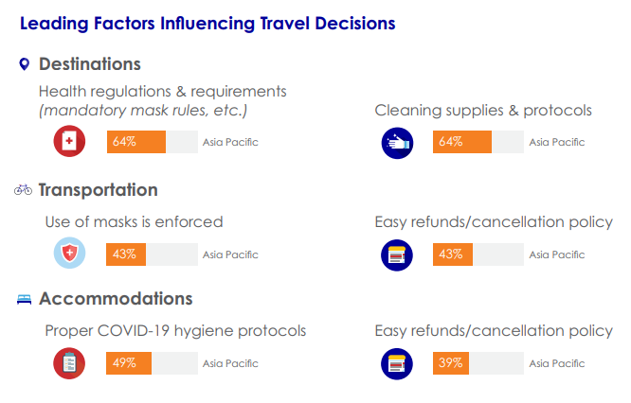Click the bicycle icon beside Transportation
The width and height of the screenshot is (631, 403).
coord(24,189)
